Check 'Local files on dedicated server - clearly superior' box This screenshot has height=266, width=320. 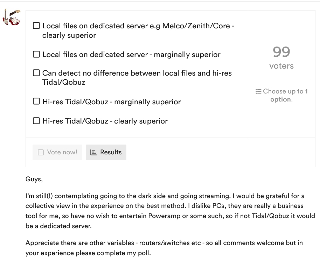pyautogui.click(x=36, y=26)
